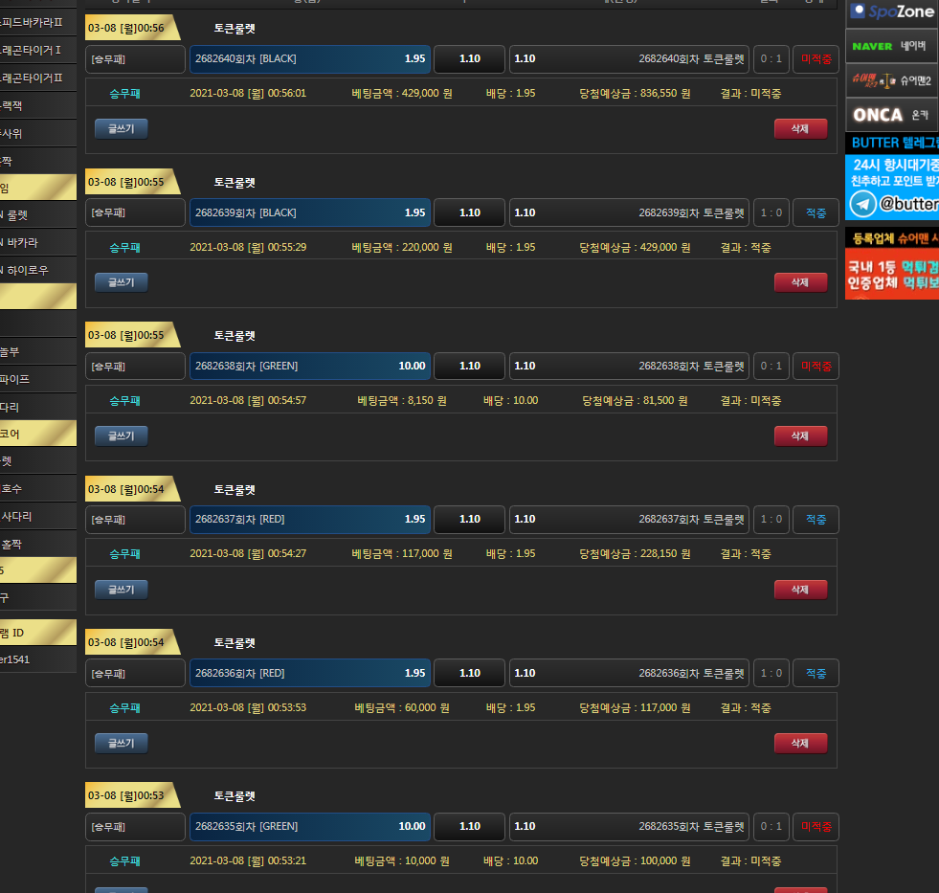Select 드래곤타이거 I sidebar item

(36, 50)
